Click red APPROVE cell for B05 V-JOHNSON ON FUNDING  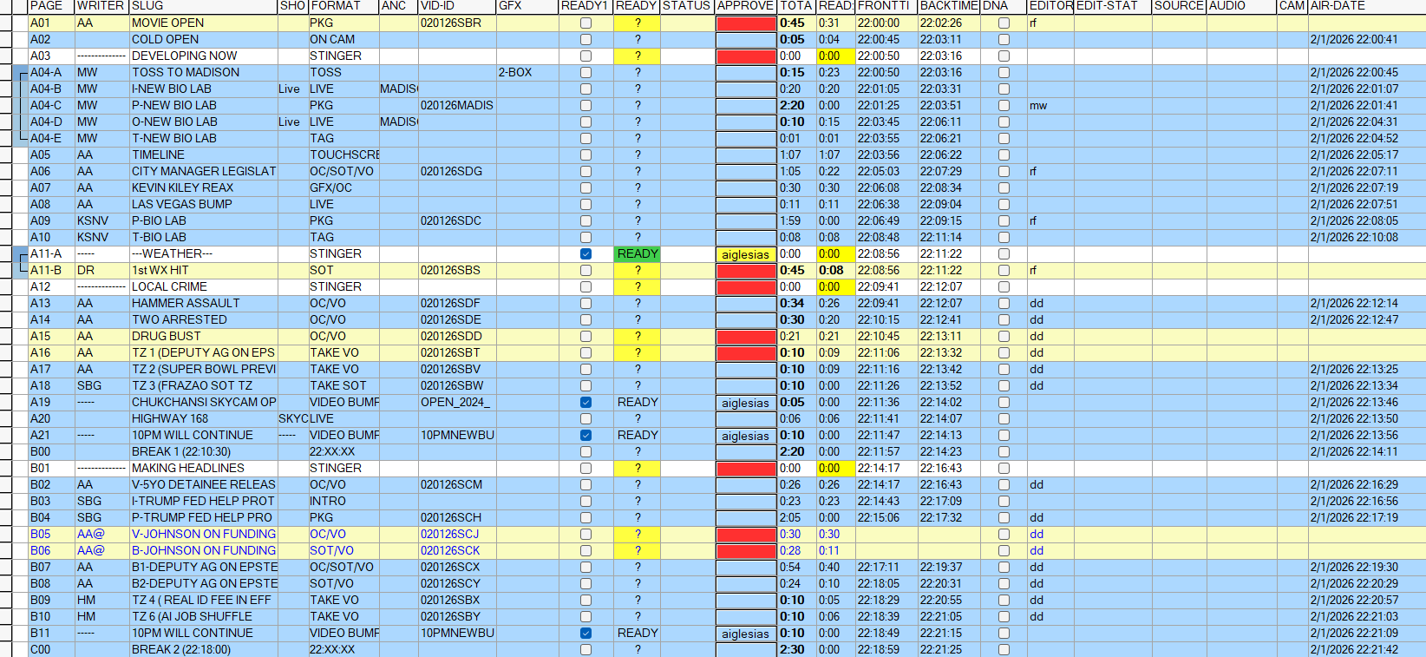click(x=745, y=535)
